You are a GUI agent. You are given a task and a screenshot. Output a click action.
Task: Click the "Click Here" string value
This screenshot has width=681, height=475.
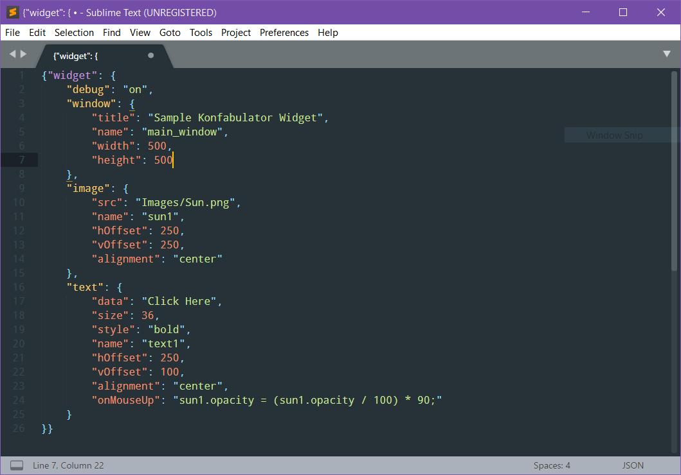(179, 301)
